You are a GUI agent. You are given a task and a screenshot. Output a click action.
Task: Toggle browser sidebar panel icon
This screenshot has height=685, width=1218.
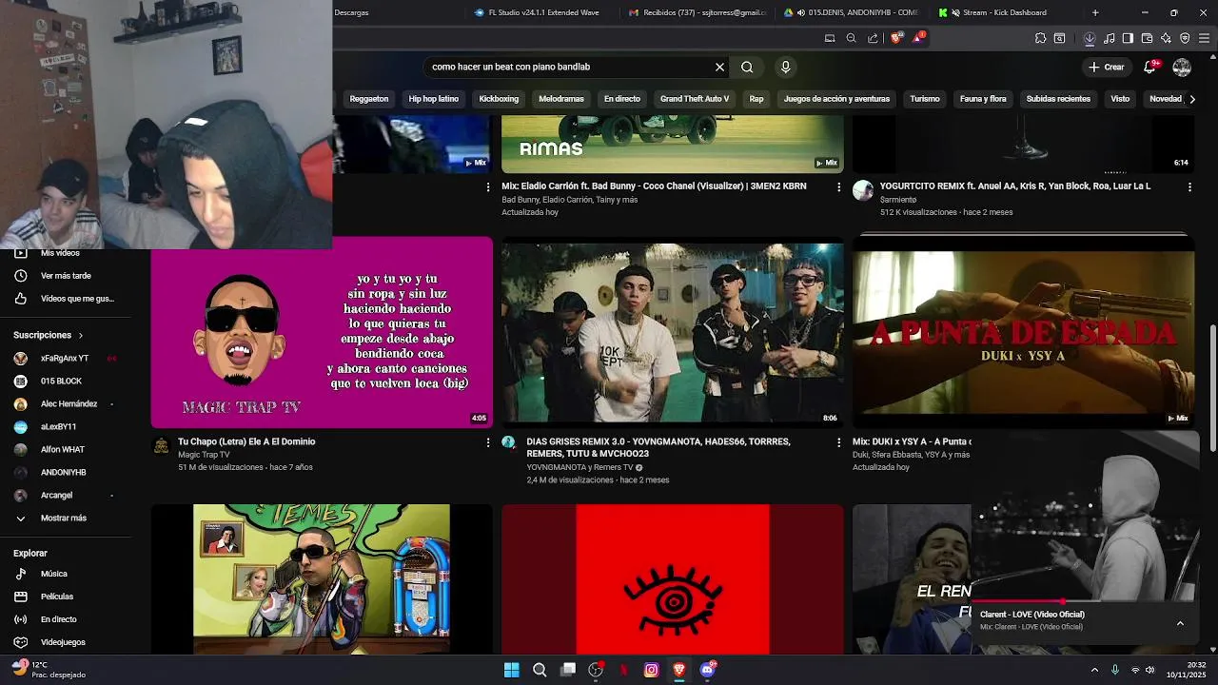click(x=1128, y=38)
